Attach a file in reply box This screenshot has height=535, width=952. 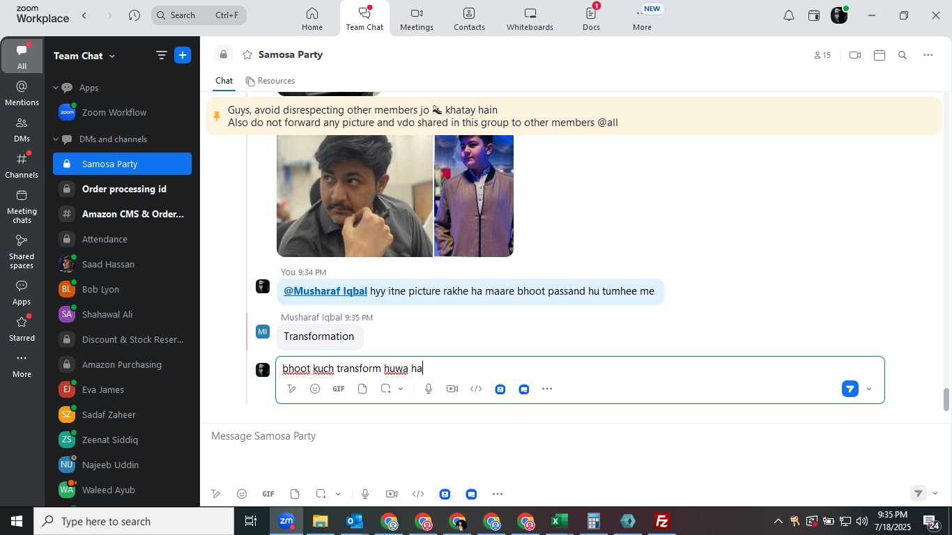click(362, 389)
